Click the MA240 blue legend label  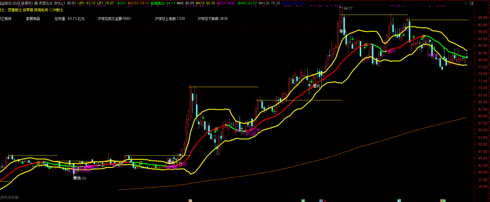[292, 3]
